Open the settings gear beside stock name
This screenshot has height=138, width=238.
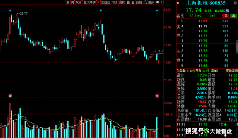pos(235,3)
